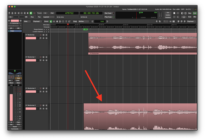
Task: Switch to the Rec window tab
Action: 189,13
